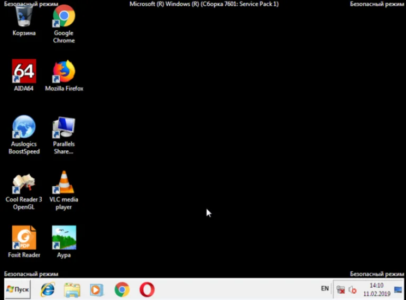Open the muted volume tray icon
This screenshot has height=300, width=406.
(x=353, y=289)
